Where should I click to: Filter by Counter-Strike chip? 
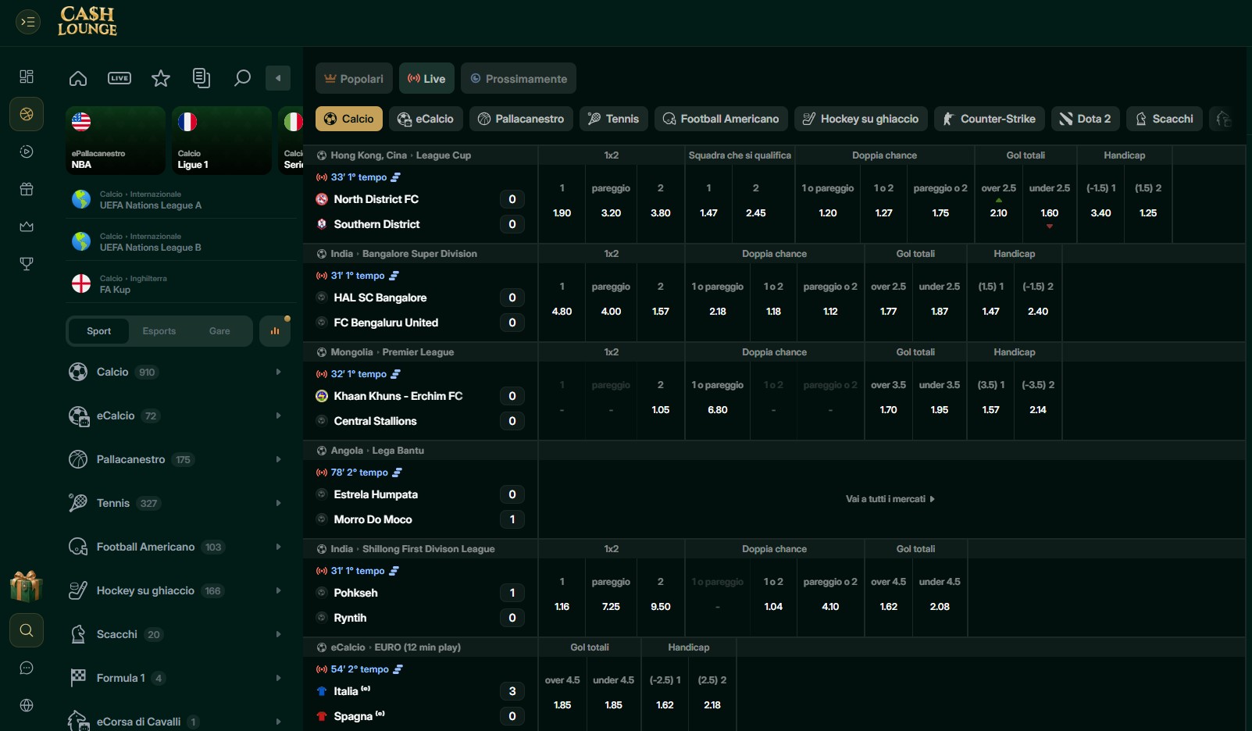click(989, 119)
